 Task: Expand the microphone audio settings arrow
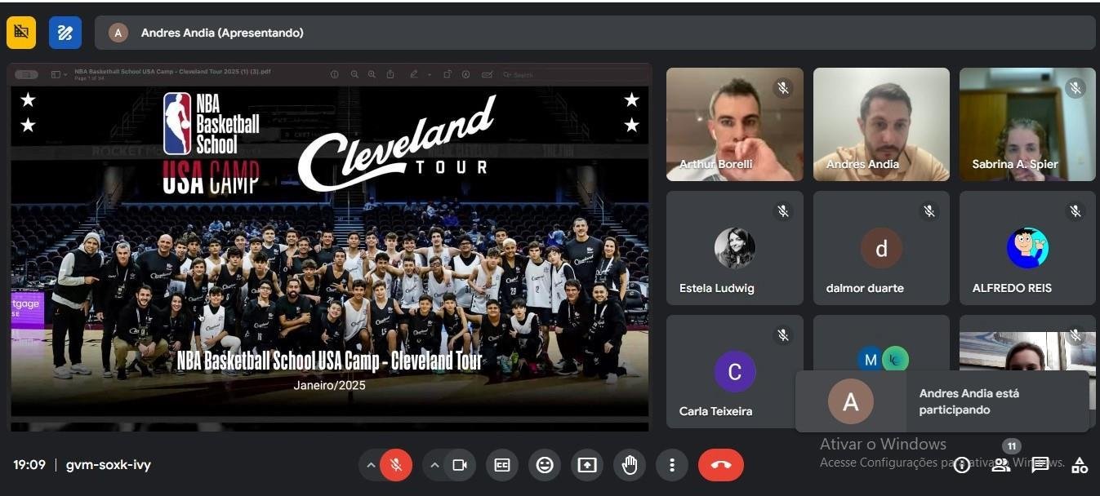coord(370,465)
